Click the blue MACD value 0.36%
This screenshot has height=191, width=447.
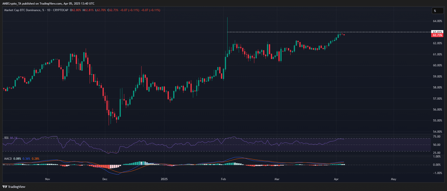26,159
